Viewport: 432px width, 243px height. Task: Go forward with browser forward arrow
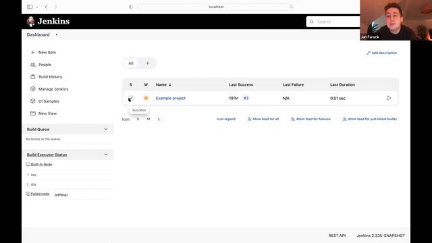click(55, 7)
